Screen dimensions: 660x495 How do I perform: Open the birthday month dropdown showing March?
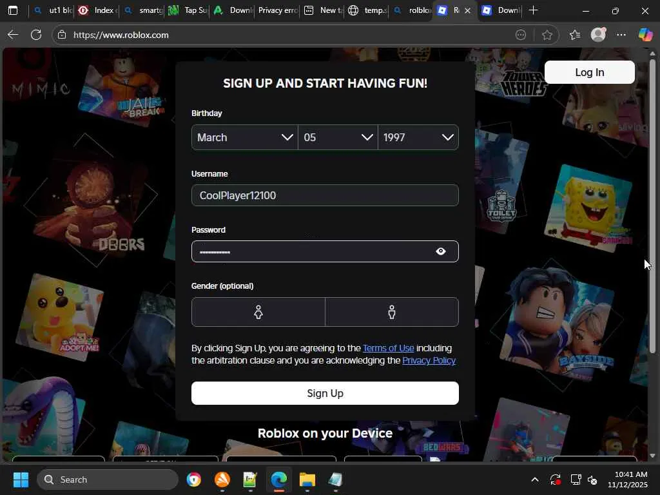[244, 137]
